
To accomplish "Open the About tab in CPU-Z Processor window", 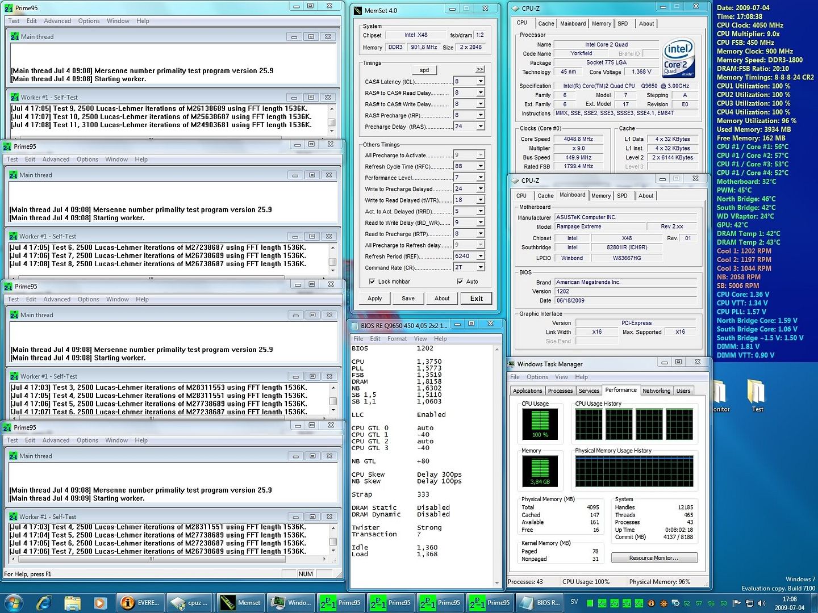I will point(646,24).
